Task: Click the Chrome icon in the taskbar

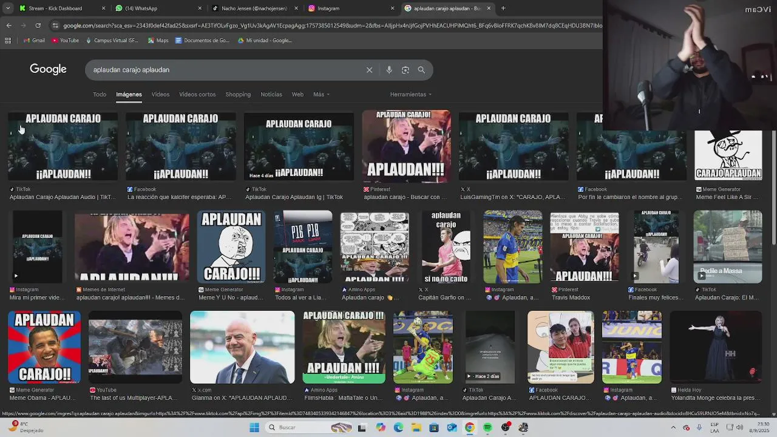Action: [x=470, y=427]
